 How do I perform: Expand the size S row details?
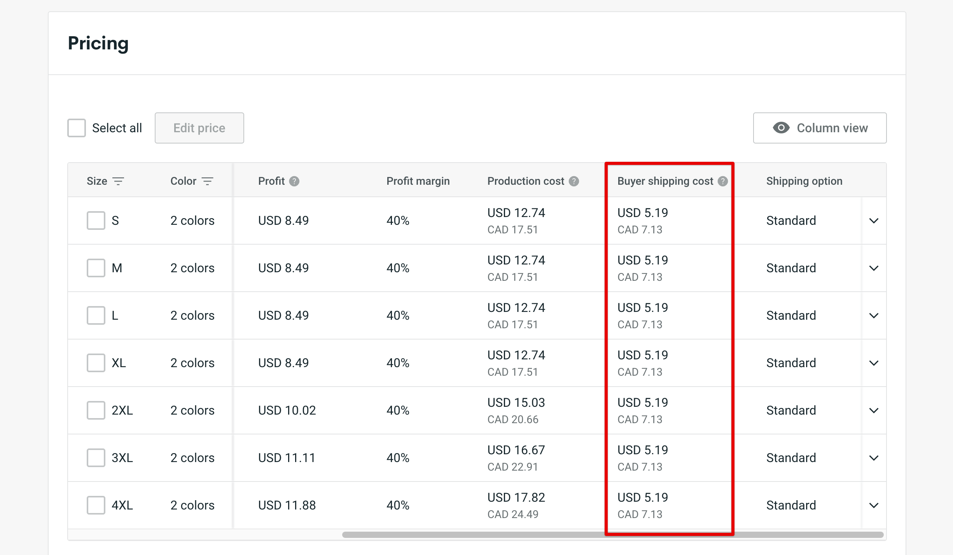tap(874, 221)
